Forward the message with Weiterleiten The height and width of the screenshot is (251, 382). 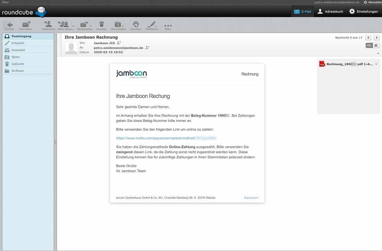click(x=84, y=26)
